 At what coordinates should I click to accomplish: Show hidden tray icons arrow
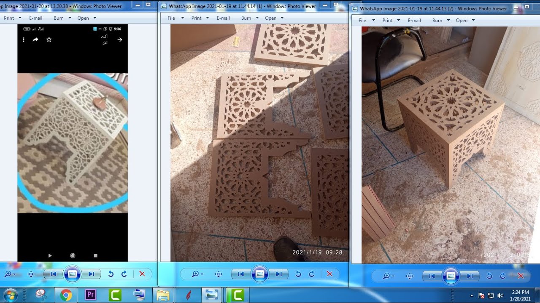472,295
